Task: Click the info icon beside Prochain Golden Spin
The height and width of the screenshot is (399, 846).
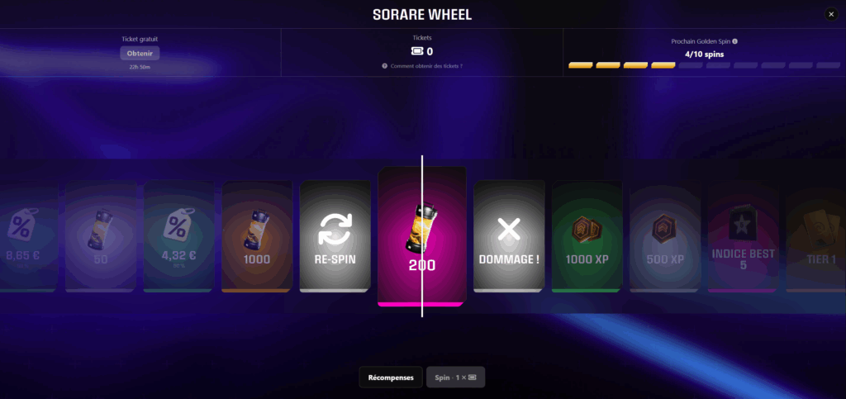Action: coord(734,41)
